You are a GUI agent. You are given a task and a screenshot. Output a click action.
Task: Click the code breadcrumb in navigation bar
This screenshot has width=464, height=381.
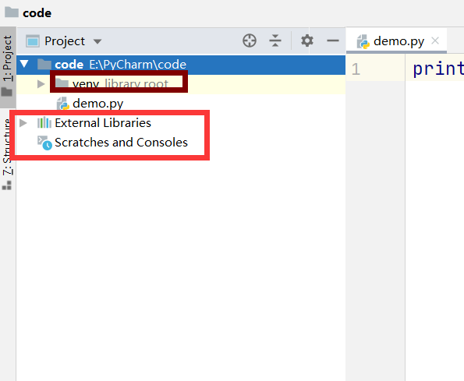(x=37, y=13)
